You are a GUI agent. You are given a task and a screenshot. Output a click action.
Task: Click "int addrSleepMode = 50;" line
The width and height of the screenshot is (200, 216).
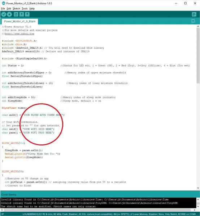(19, 98)
